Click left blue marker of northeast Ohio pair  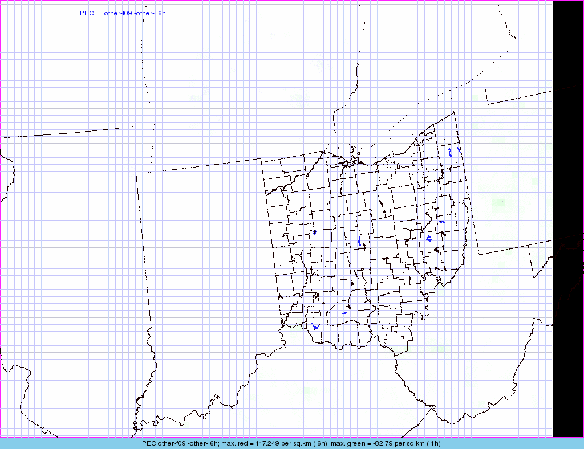click(x=450, y=152)
